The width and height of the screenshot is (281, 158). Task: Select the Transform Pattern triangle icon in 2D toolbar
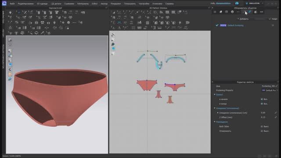[x=114, y=12]
